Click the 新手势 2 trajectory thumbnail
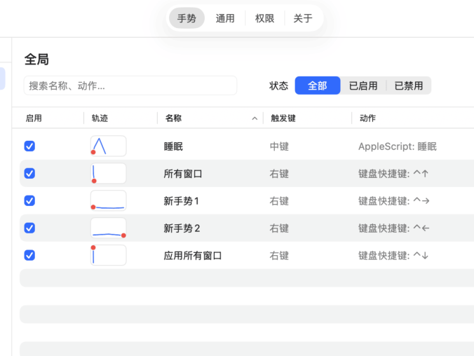 coord(108,228)
